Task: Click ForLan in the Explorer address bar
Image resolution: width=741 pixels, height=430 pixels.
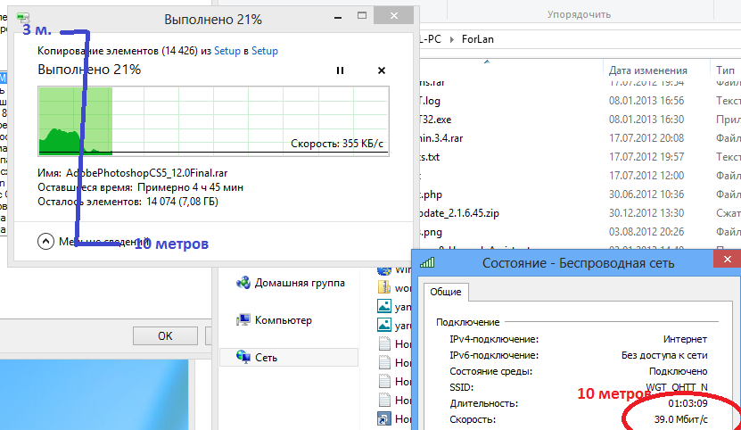Action: pos(478,39)
